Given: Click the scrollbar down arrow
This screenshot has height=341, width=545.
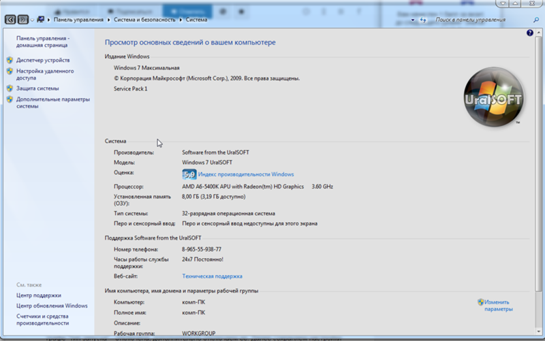Looking at the screenshot, I should pyautogui.click(x=538, y=331).
